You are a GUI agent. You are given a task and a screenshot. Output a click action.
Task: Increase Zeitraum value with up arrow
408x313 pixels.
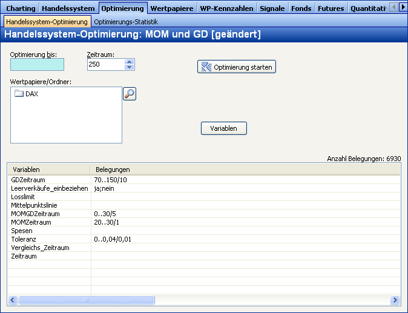click(130, 61)
